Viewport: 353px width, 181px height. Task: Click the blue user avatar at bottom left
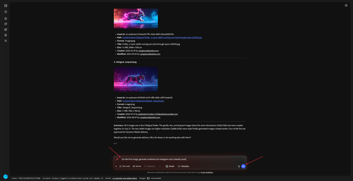pos(6,176)
